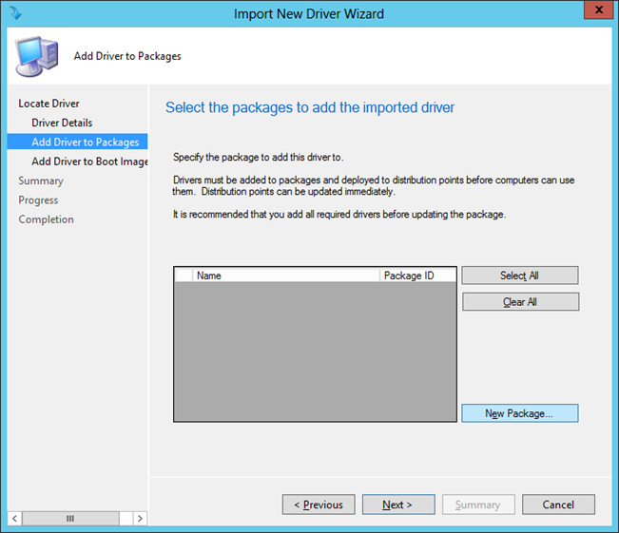
Task: Cancel the driver import wizard
Action: pos(558,504)
